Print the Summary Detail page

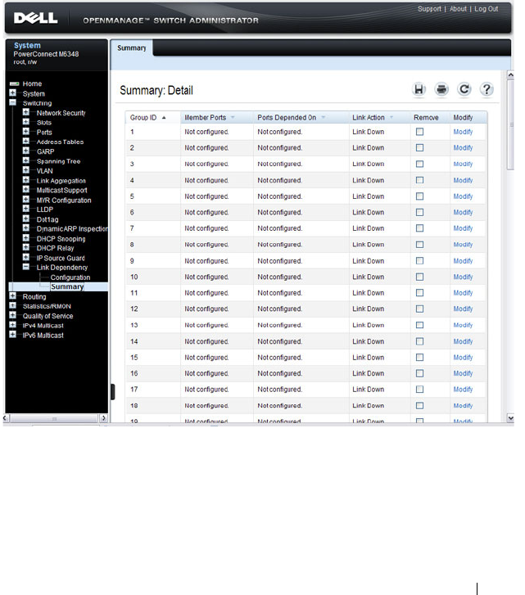(x=441, y=89)
